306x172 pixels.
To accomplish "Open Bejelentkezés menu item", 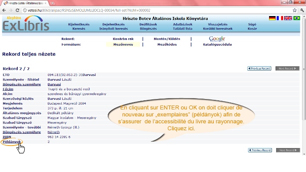I will (113, 24).
